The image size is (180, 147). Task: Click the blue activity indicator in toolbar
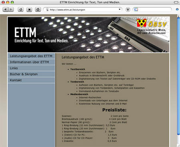click(x=177, y=10)
